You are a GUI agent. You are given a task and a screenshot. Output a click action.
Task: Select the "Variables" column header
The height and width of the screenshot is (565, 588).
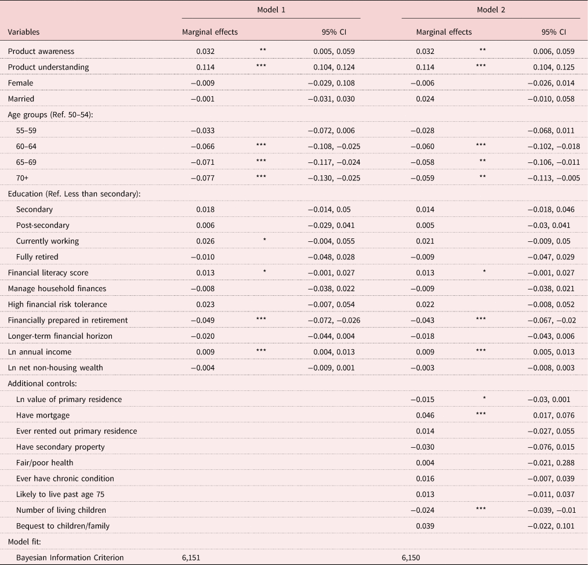tap(24, 32)
